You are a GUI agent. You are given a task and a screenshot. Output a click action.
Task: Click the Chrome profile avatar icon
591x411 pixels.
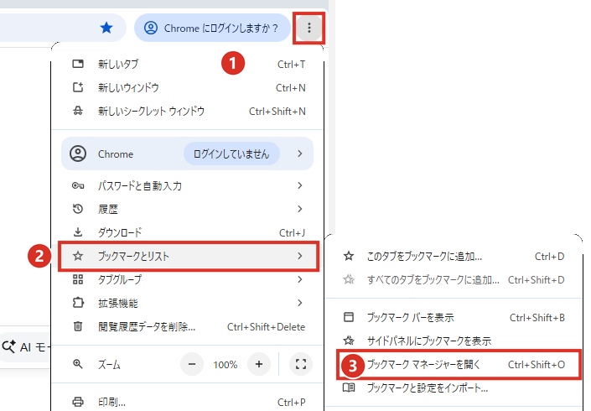click(x=78, y=153)
